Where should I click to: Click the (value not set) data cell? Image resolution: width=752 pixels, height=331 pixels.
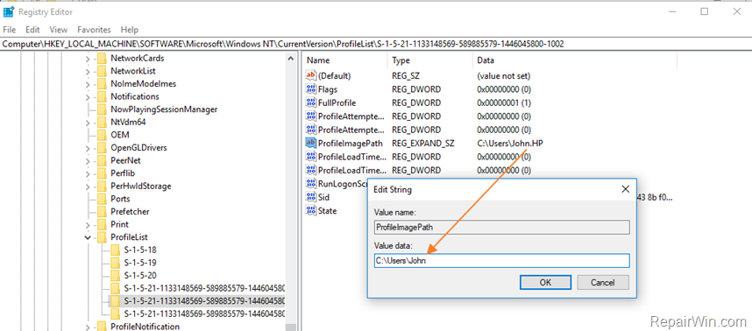coord(504,75)
